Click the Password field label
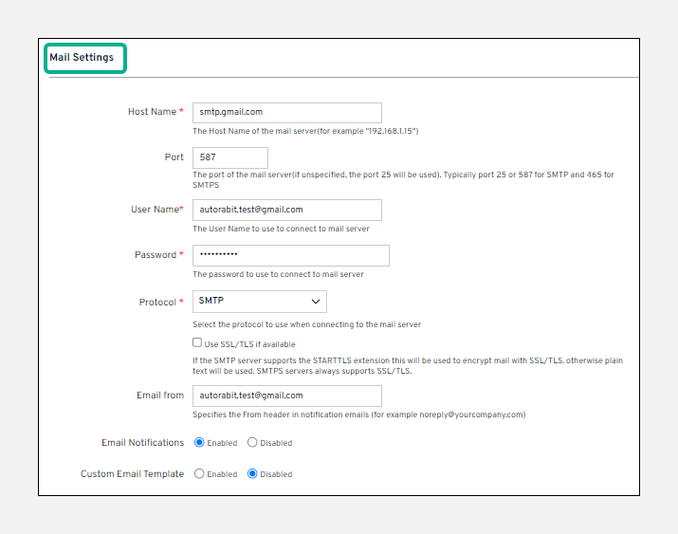Screen dimensions: 678x534 click(156, 255)
